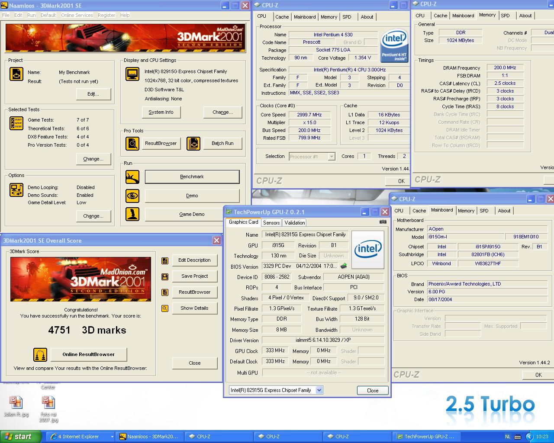The image size is (554, 443).
Task: Open SPD tab in CPU-Z memory window
Action: (505, 16)
